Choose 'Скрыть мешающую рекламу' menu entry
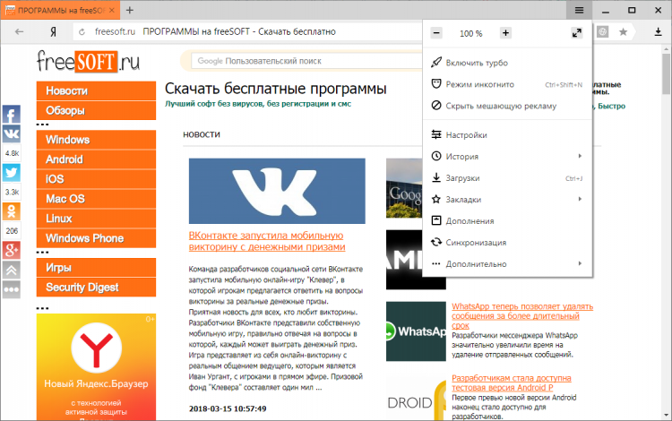The height and width of the screenshot is (421, 672). (x=507, y=106)
